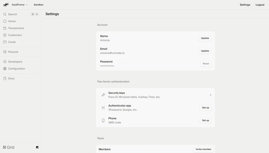Click the Configuration globe icon
Screen dimensions: 269x153
click(x=5, y=69)
